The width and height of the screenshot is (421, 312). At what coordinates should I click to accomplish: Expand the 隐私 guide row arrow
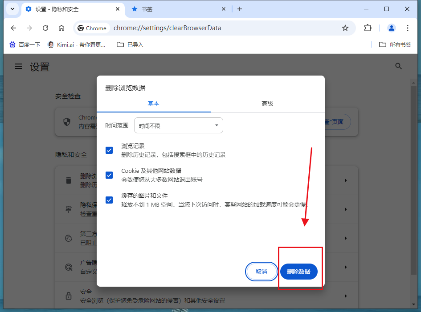346,209
